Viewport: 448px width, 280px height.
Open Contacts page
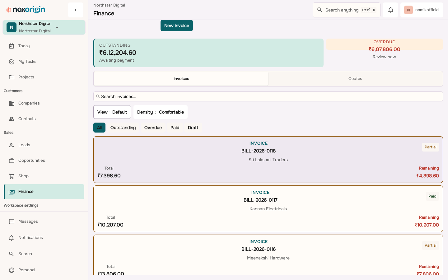point(44,119)
